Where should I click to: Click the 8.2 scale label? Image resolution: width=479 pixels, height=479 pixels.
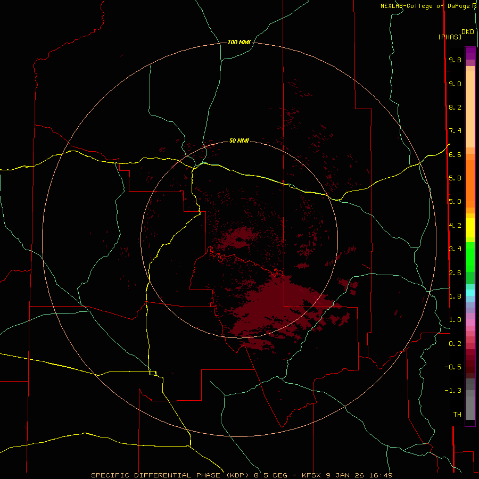point(455,107)
